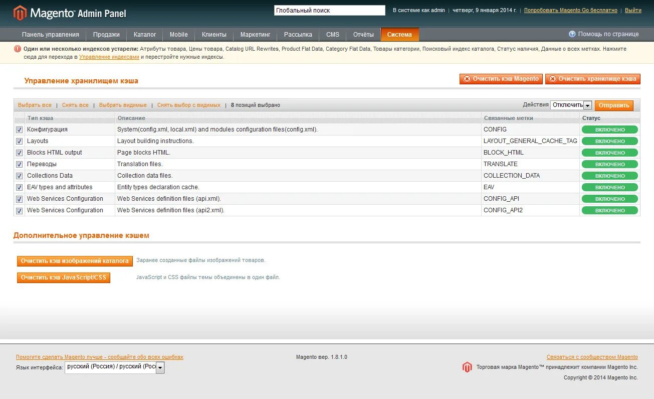This screenshot has width=654, height=399.
Task: Click the Выйти logout link
Action: pyautogui.click(x=633, y=10)
